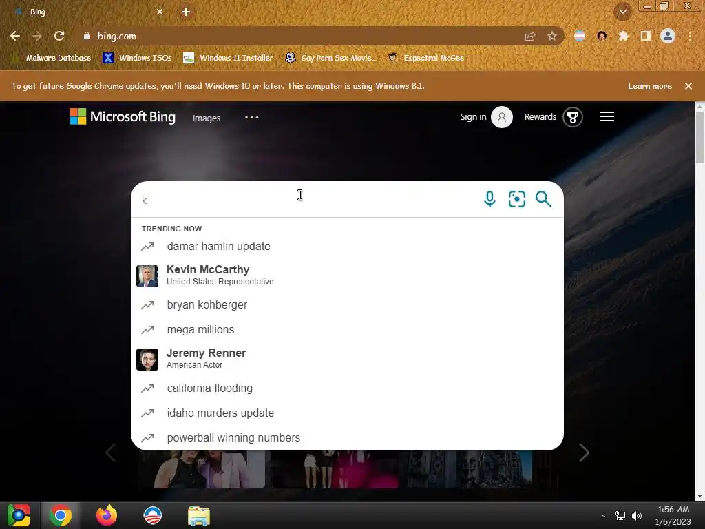Viewport: 705px width, 529px height.
Task: Click the browser back arrow
Action: tap(15, 36)
